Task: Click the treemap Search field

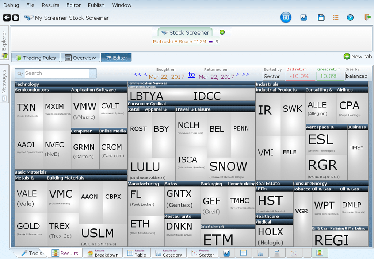Action: coord(56,73)
